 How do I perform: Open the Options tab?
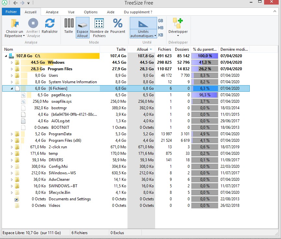pos(91,12)
